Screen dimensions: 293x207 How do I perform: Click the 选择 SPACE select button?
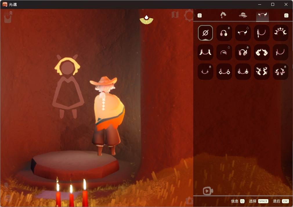coord(258,201)
